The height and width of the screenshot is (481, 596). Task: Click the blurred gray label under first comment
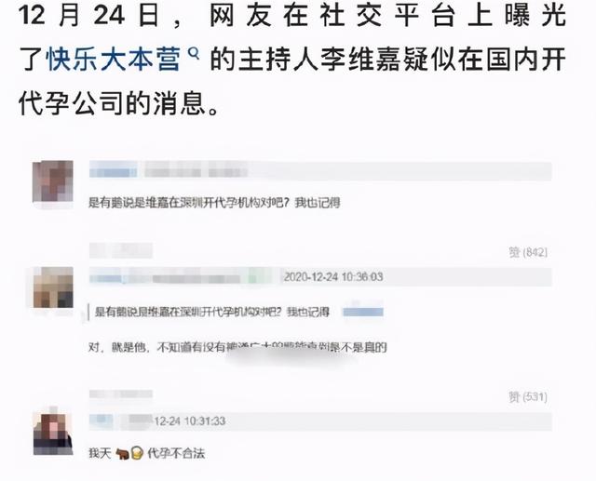pos(121,251)
